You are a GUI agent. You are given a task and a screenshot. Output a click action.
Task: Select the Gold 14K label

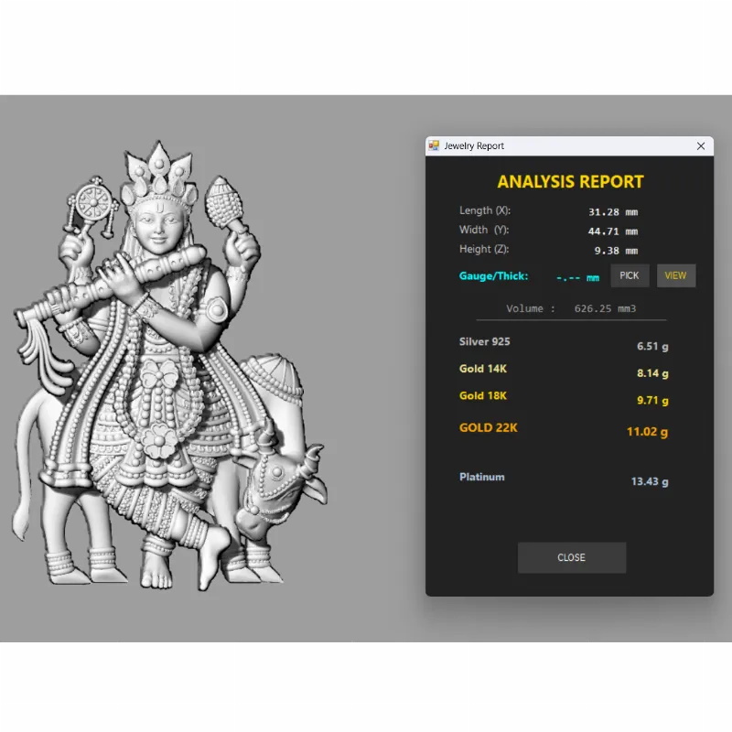click(483, 369)
